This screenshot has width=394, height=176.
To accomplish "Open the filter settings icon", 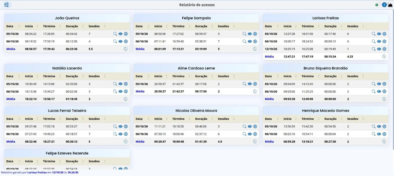I will coord(6,5).
